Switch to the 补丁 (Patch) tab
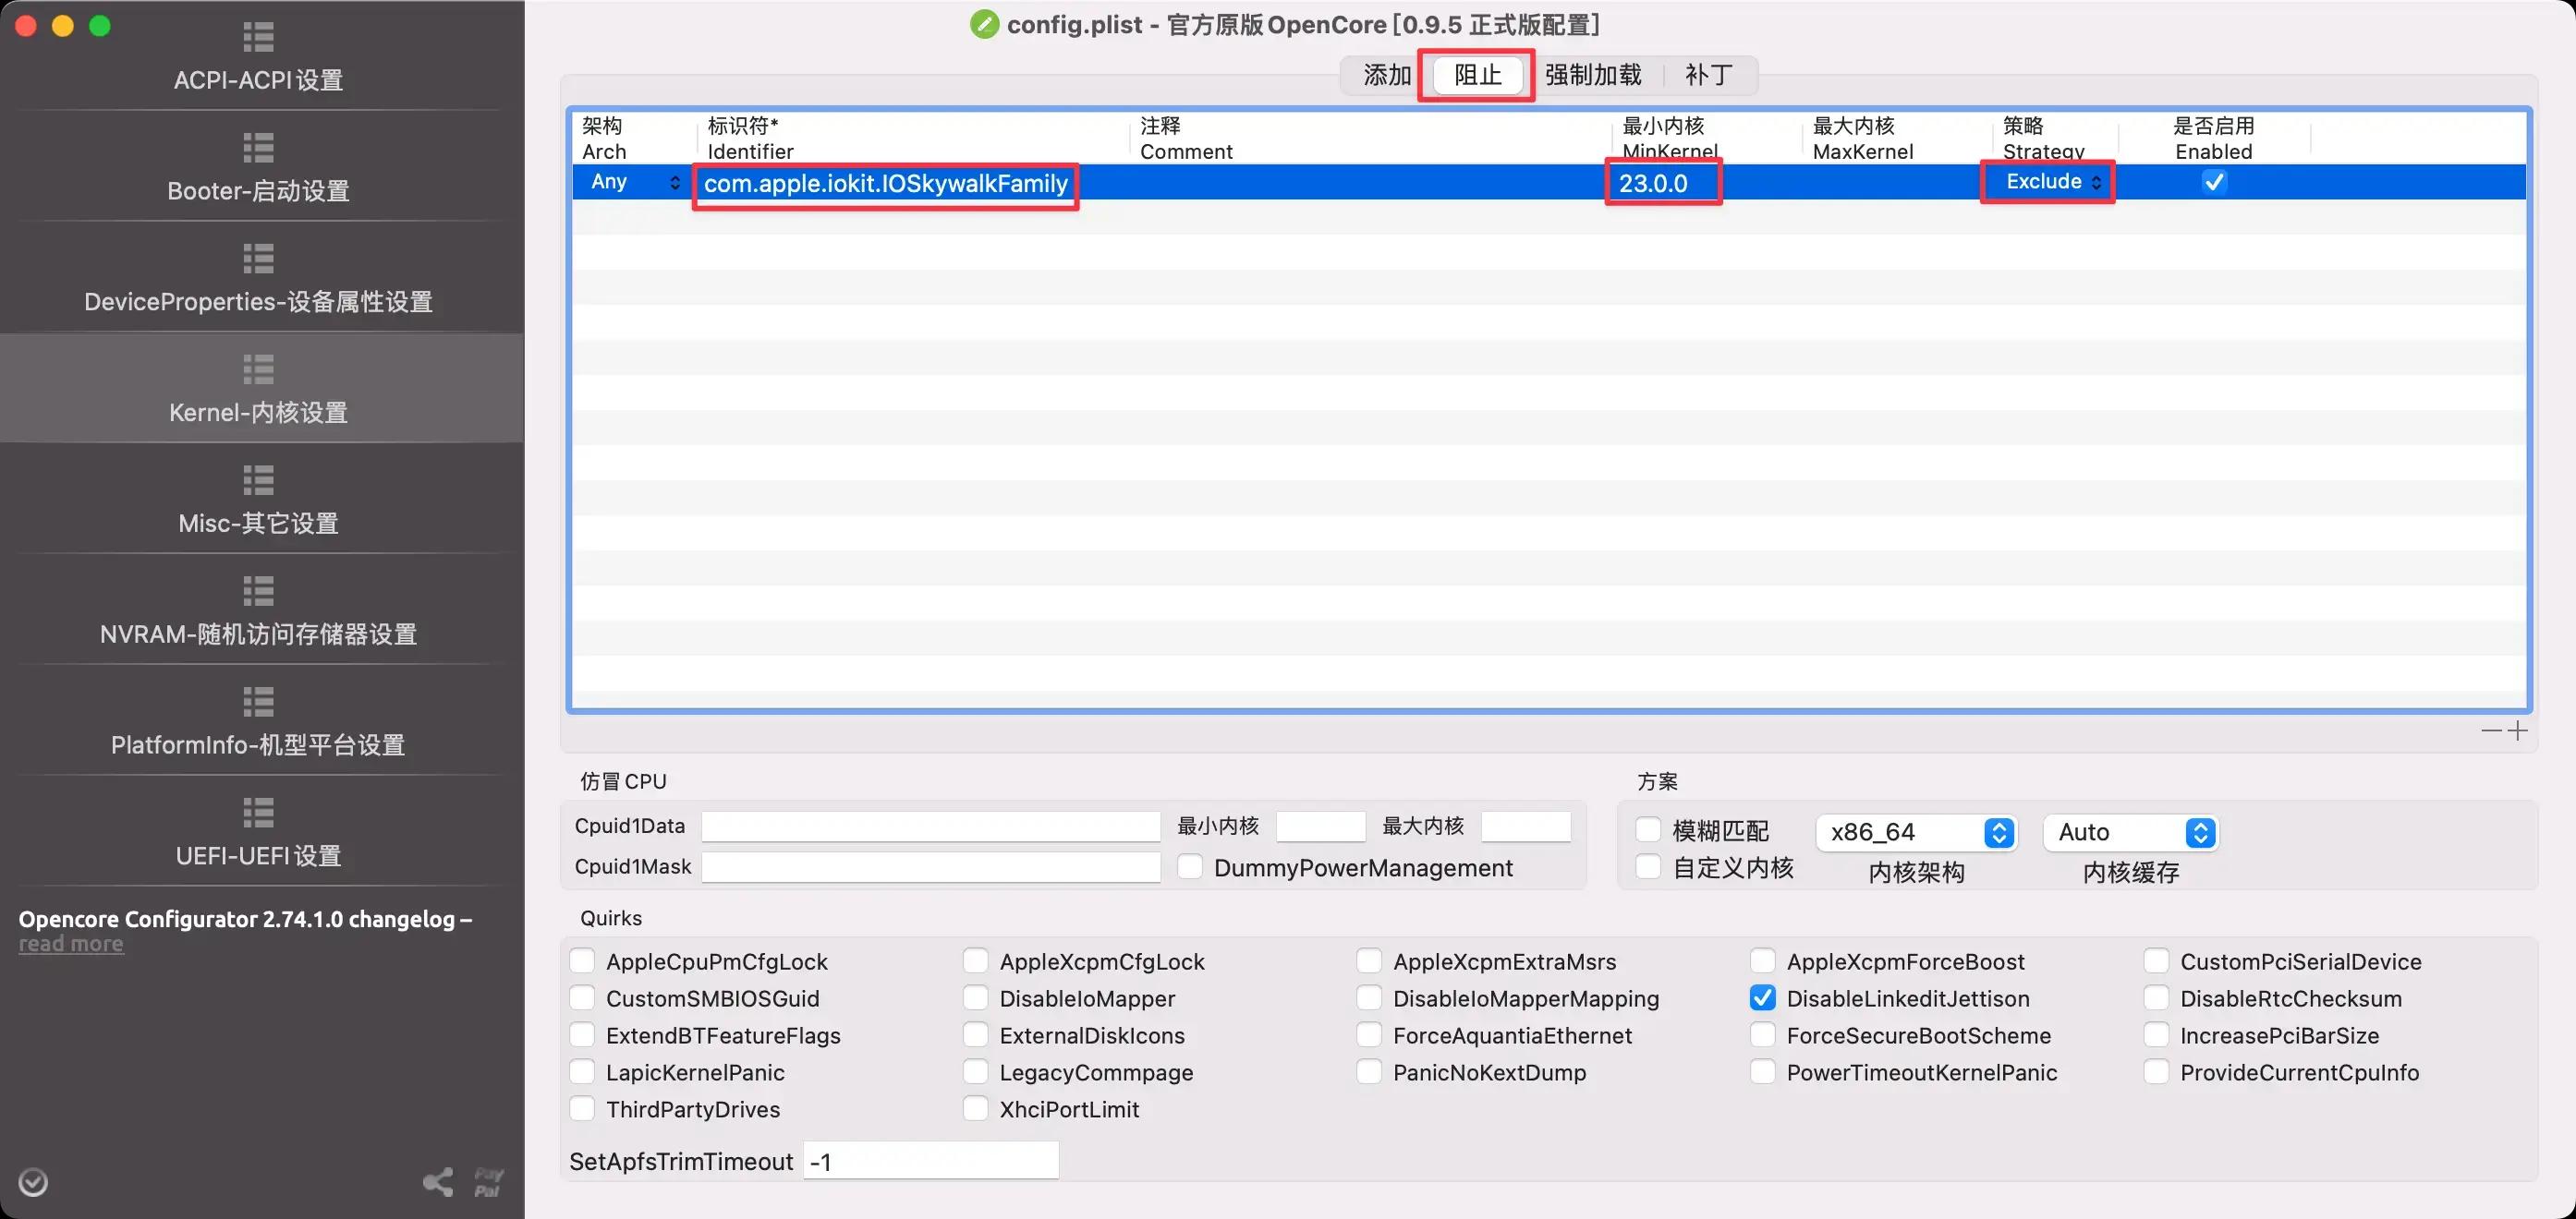 point(1708,75)
